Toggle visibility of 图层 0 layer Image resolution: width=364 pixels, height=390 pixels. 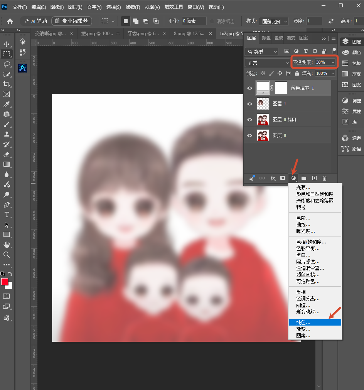tap(249, 135)
